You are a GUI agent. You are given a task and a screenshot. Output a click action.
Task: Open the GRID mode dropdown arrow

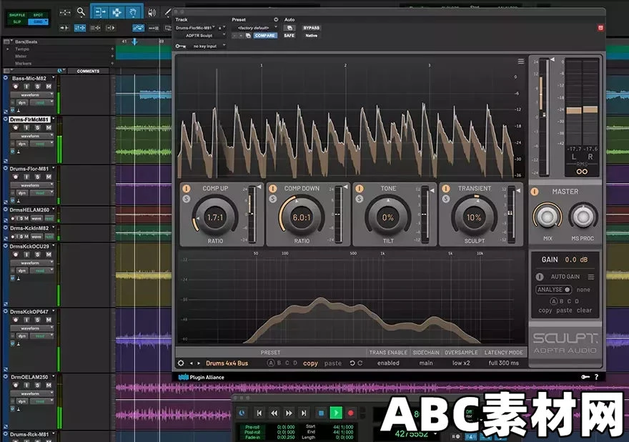pyautogui.click(x=46, y=21)
